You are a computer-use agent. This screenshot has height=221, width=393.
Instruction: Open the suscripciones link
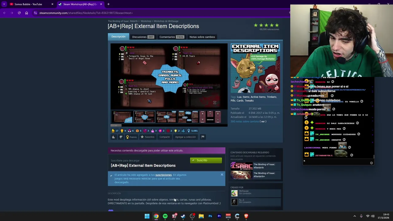coord(163,175)
